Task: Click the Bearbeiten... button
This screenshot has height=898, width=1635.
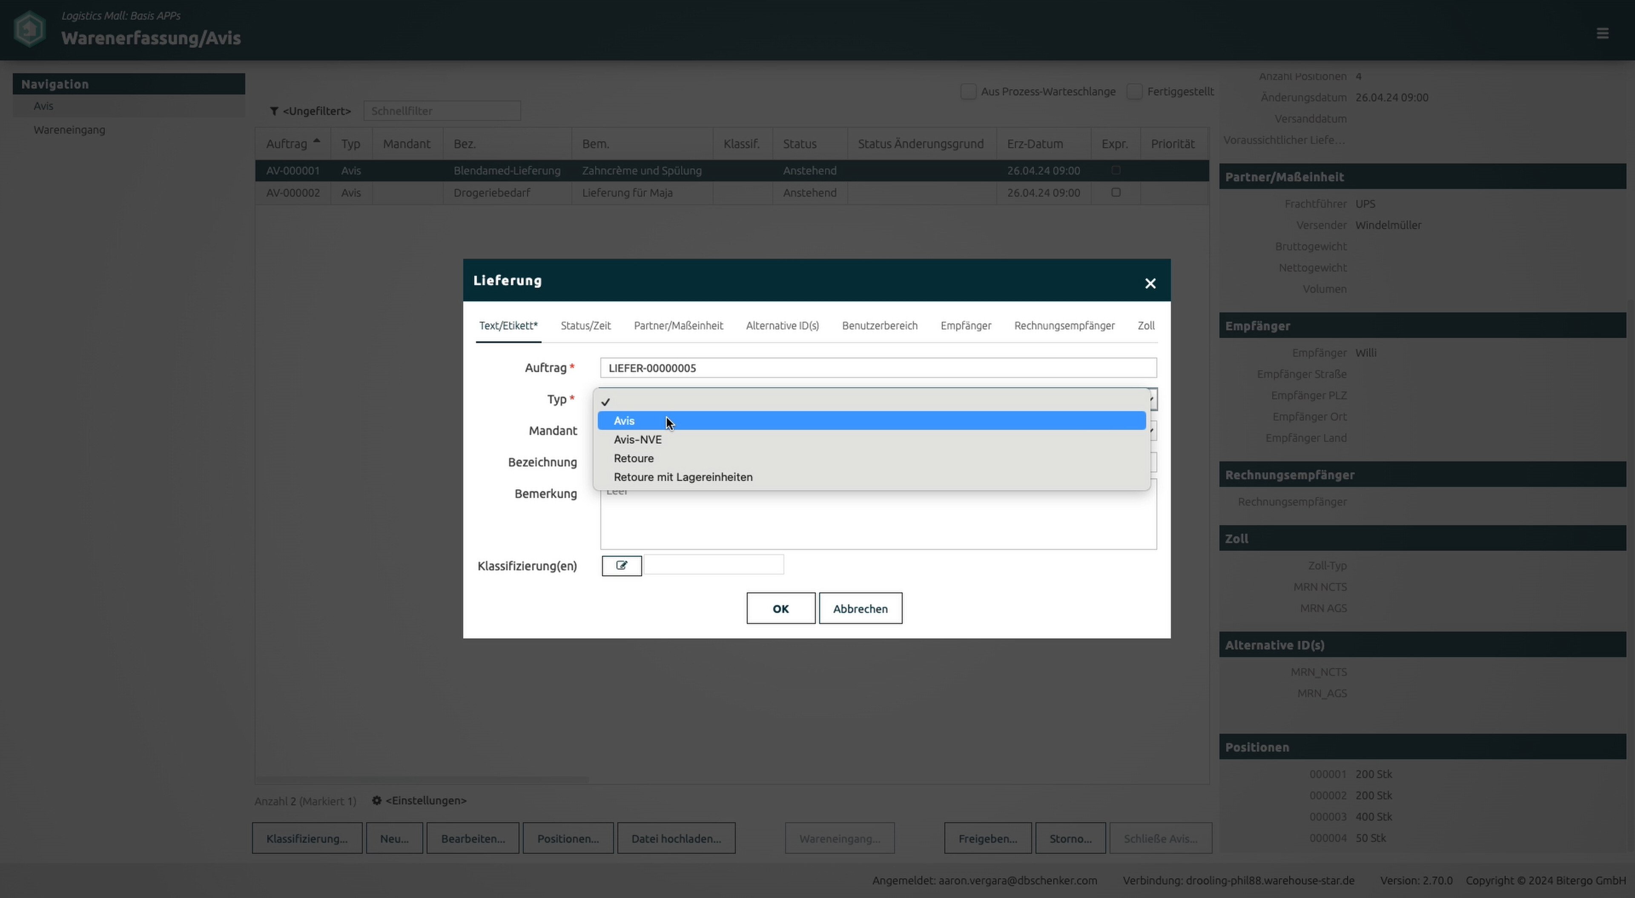Action: click(473, 838)
